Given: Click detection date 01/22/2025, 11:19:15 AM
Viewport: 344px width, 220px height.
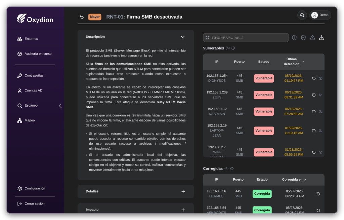Looking at the screenshot, I should coord(294,131).
